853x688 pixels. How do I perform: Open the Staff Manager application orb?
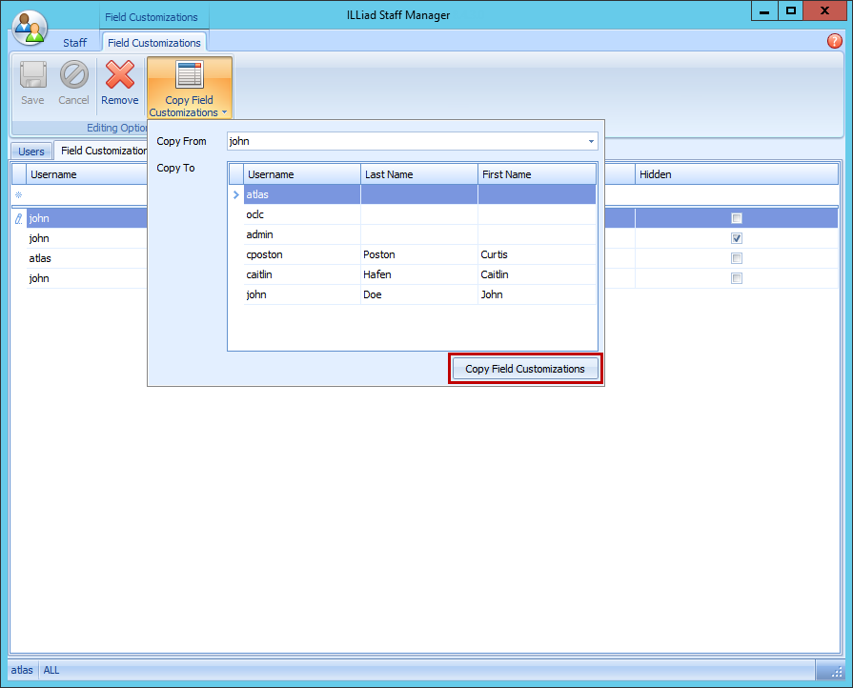click(x=30, y=28)
